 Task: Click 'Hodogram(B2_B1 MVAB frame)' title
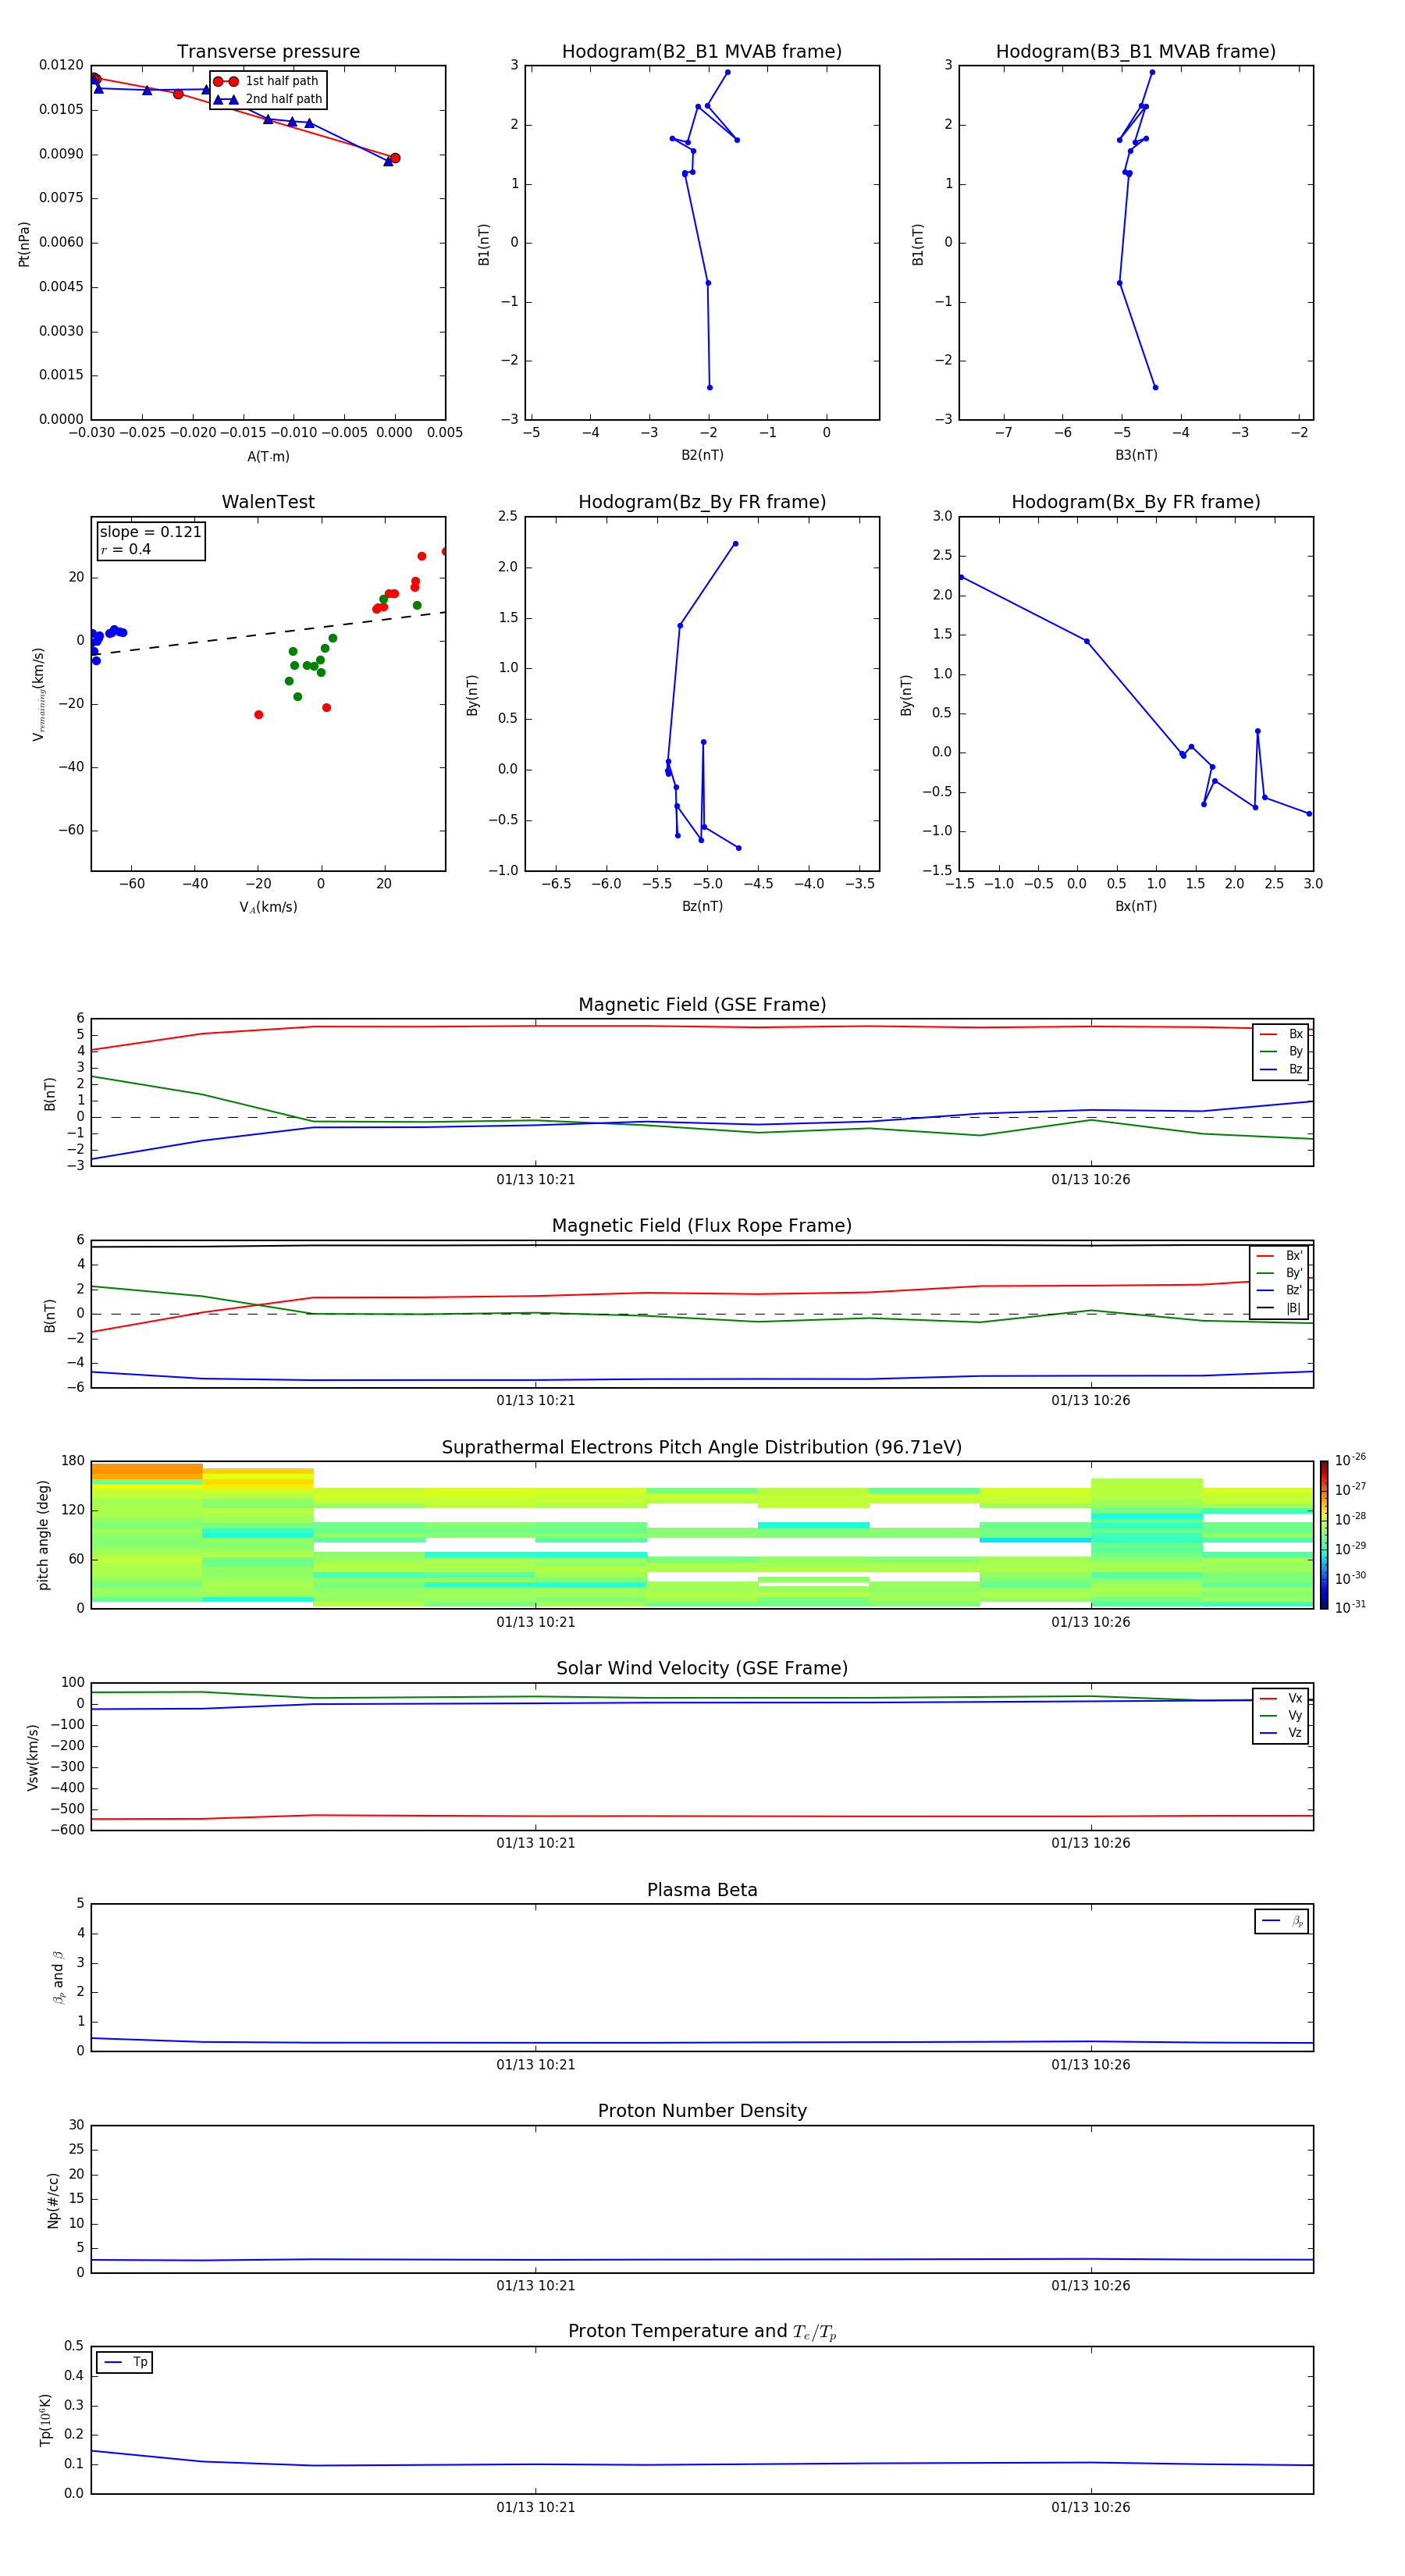pyautogui.click(x=702, y=52)
